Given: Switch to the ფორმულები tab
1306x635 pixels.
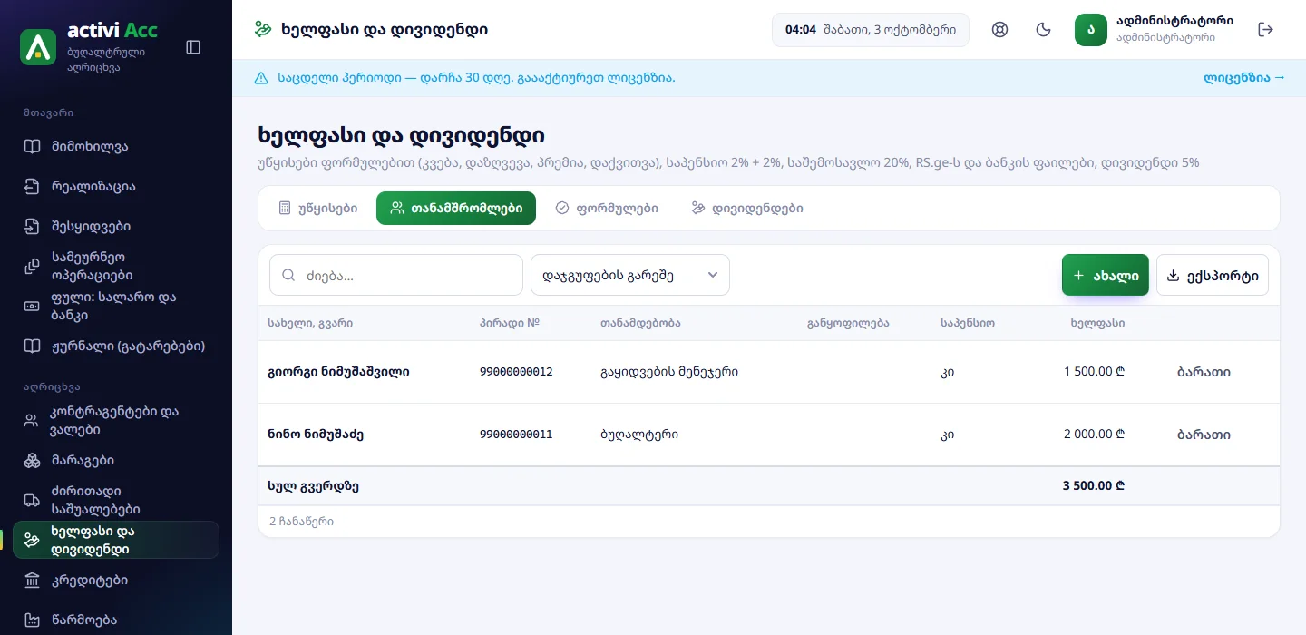Looking at the screenshot, I should tap(607, 208).
